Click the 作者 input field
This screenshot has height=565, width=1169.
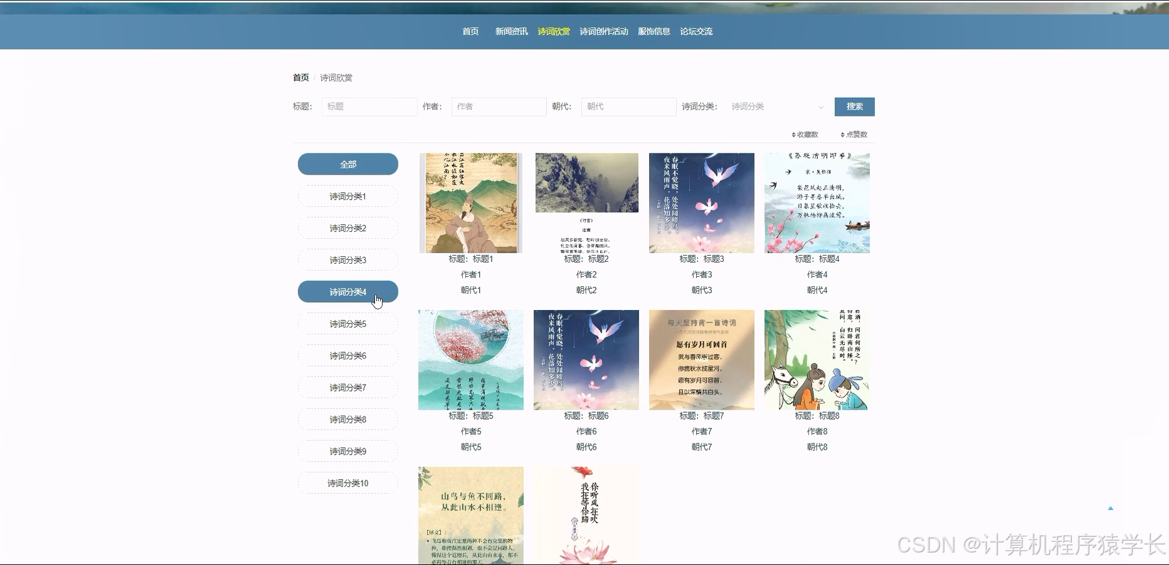(x=499, y=106)
